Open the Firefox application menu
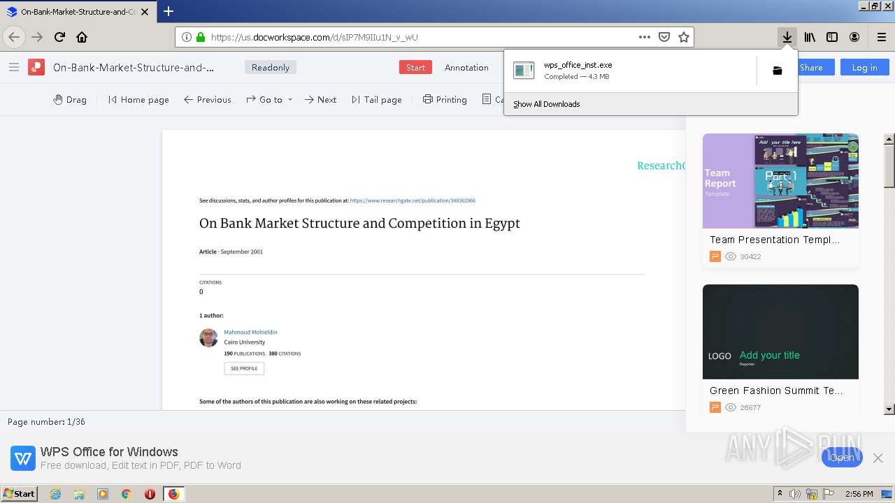 [x=882, y=37]
